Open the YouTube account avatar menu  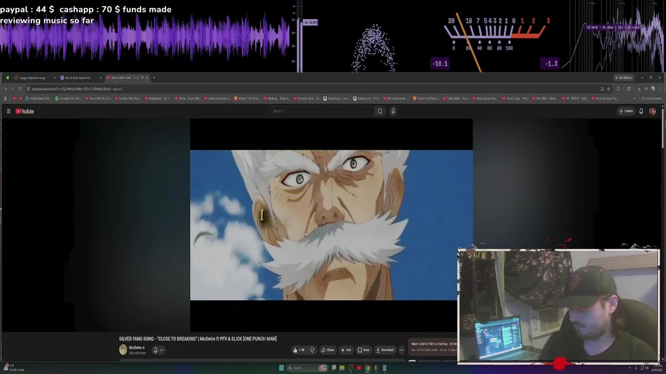click(652, 111)
